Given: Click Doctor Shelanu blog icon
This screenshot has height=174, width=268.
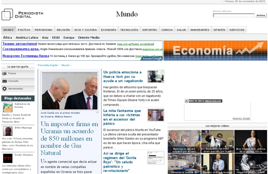Looking at the screenshot, I should tap(8, 157).
